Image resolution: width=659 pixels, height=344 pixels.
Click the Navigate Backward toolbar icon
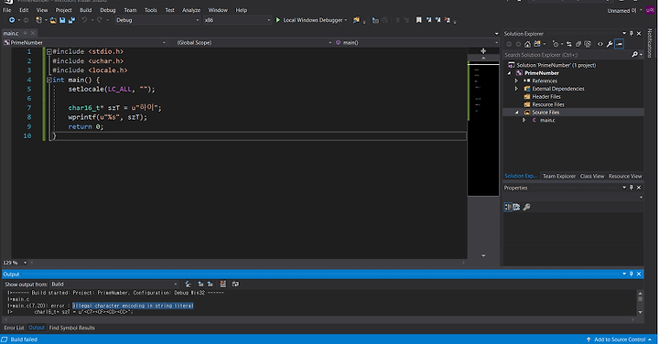pyautogui.click(x=12, y=20)
